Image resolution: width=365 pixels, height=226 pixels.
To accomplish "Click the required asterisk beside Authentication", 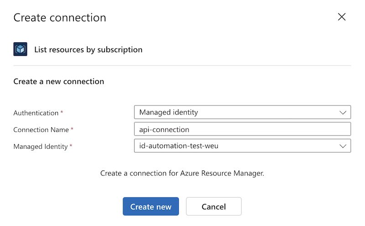I will [x=62, y=112].
